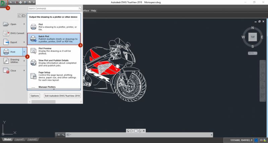Expand the Drawing Utilities submenu arrow
Screen dimensions: 268x143
click(24, 61)
